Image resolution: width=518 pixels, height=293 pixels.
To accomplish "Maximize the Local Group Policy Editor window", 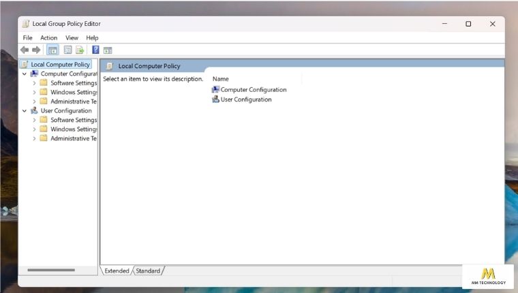I will click(468, 24).
